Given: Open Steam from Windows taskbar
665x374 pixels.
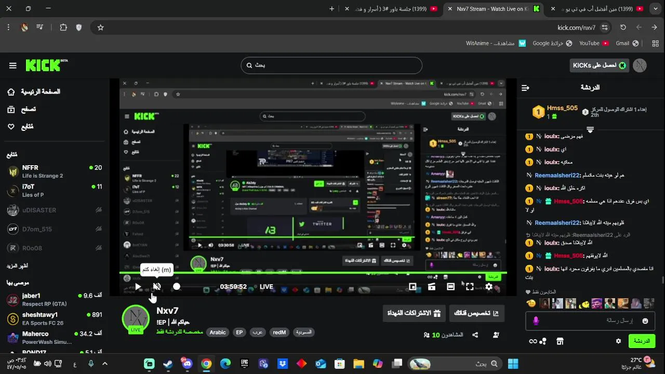Looking at the screenshot, I should tap(168, 364).
